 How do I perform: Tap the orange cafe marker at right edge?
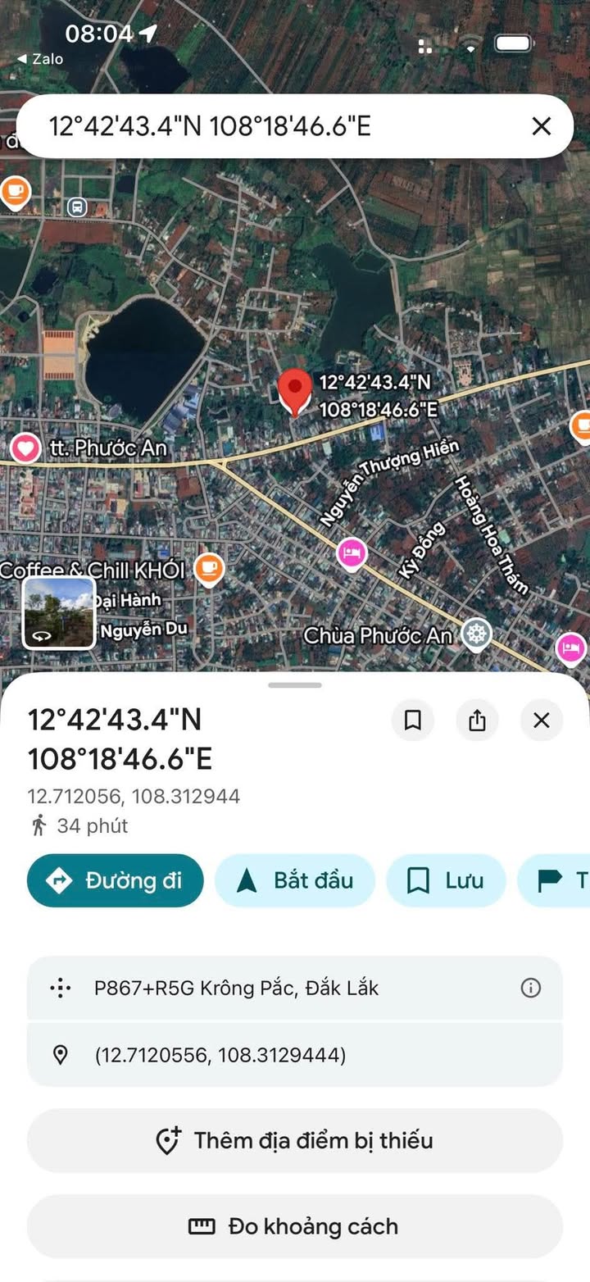point(580,426)
